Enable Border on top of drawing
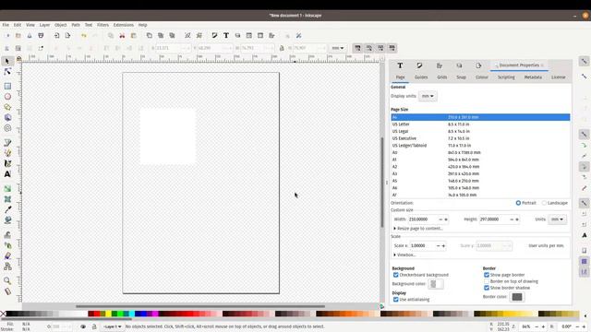591x332 pixels. point(487,281)
